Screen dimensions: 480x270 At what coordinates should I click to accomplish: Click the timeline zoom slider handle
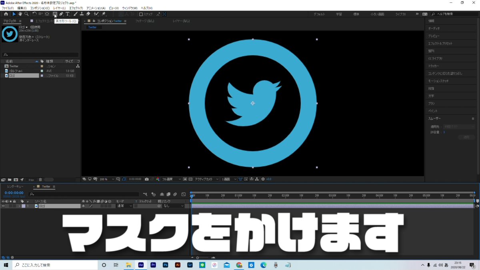click(x=198, y=258)
